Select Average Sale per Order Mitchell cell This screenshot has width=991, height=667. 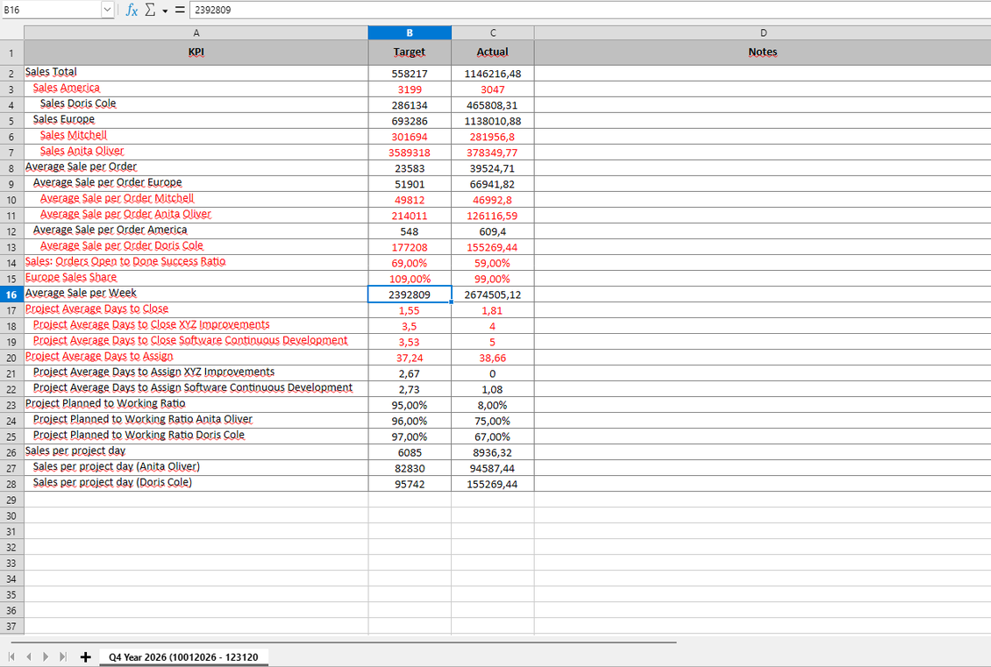(196, 200)
